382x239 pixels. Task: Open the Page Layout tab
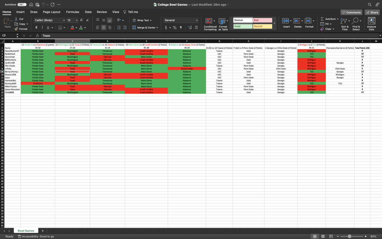tap(52, 12)
